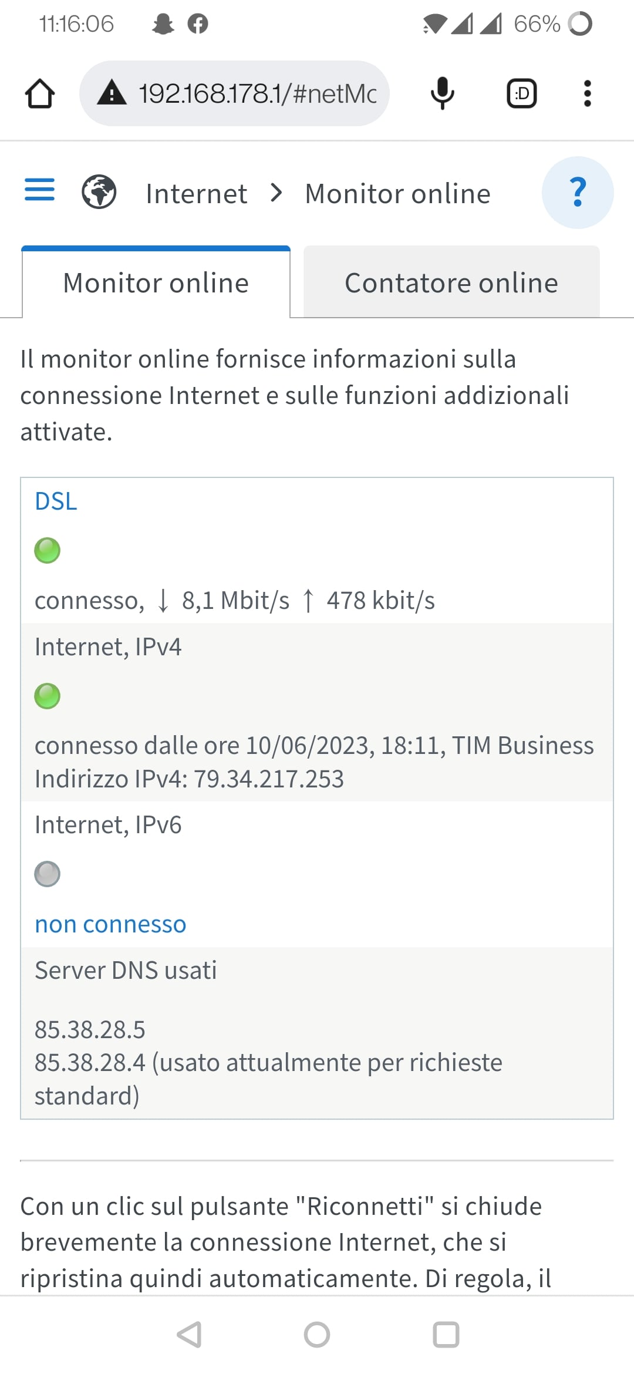634x1374 pixels.
Task: Tap the microphone voice search icon
Action: [x=442, y=93]
